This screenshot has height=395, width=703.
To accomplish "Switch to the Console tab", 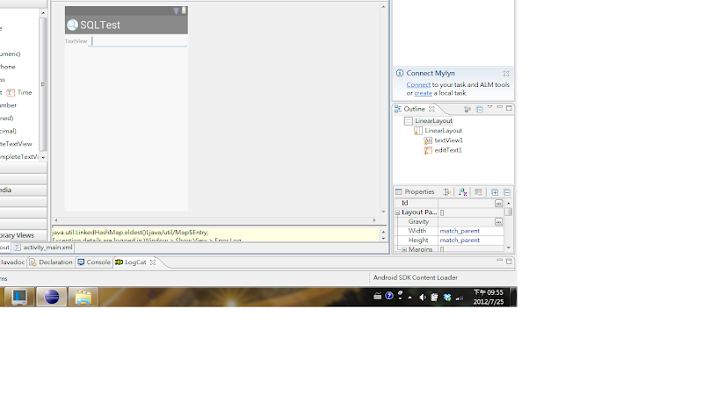I will 94,262.
